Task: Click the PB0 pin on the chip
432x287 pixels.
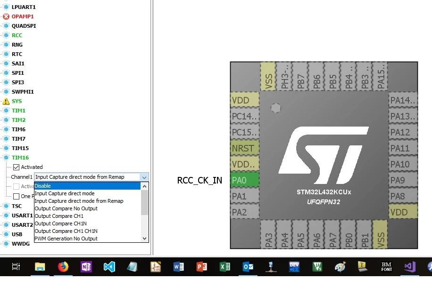Action: (349, 234)
